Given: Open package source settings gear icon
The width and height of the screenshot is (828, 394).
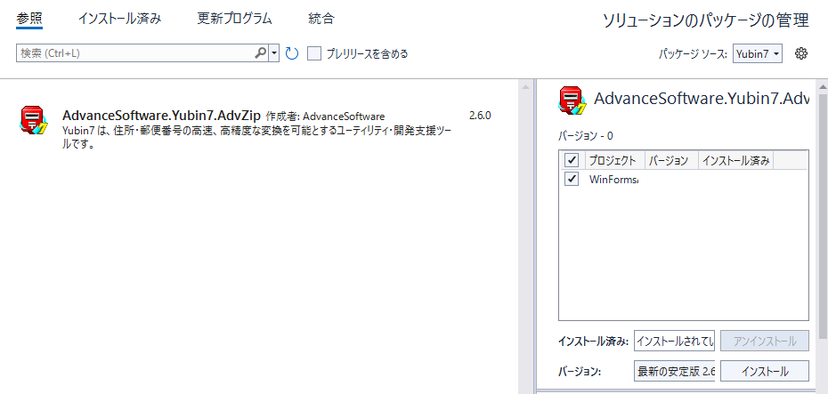Looking at the screenshot, I should (801, 53).
